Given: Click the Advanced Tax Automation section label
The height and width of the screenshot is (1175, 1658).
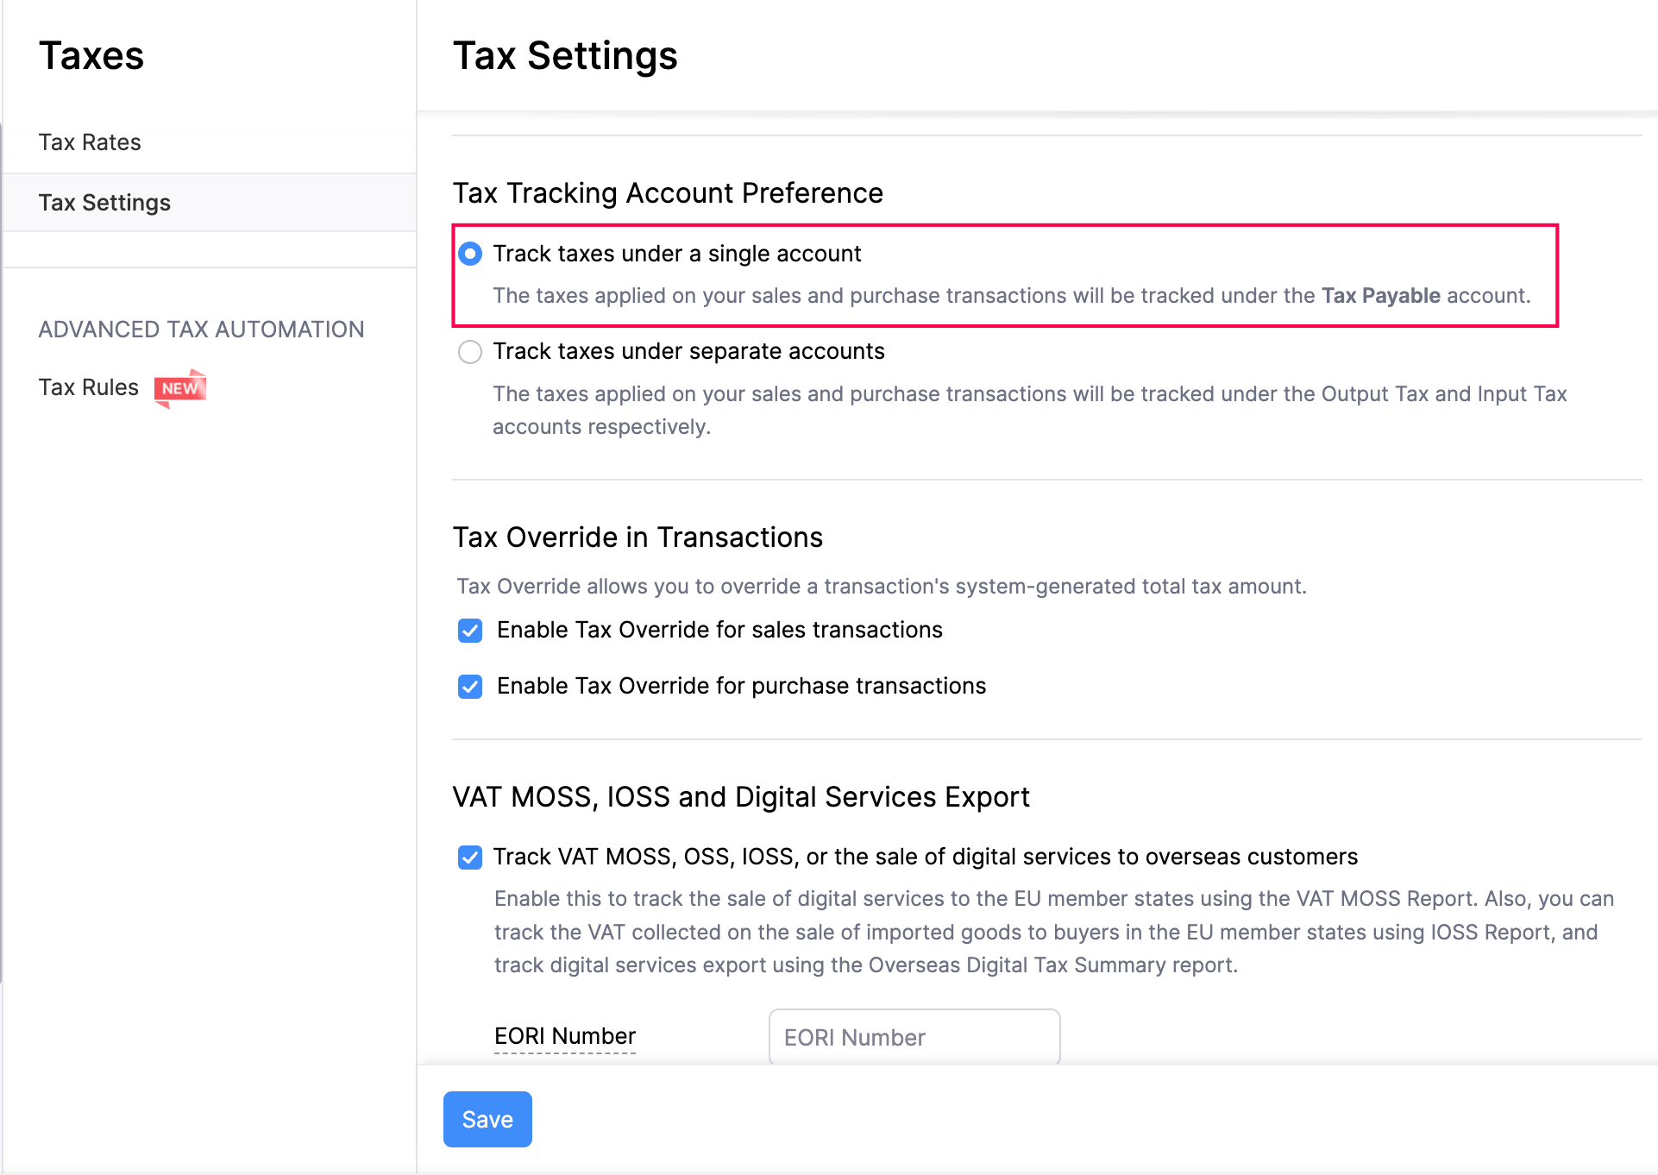Looking at the screenshot, I should 201,329.
